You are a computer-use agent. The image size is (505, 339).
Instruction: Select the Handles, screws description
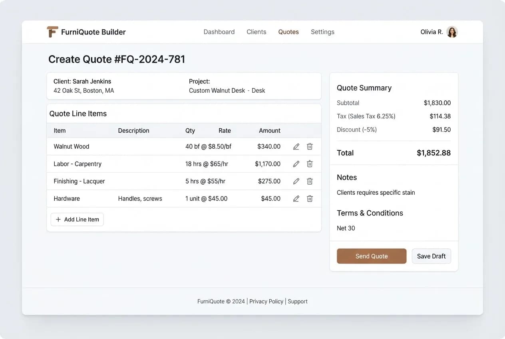[x=140, y=199]
